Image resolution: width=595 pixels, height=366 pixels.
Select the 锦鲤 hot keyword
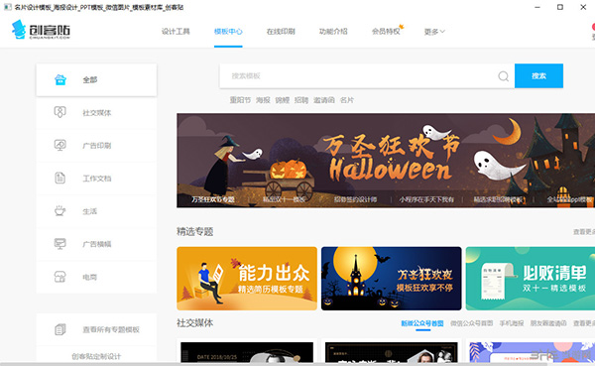click(x=283, y=100)
